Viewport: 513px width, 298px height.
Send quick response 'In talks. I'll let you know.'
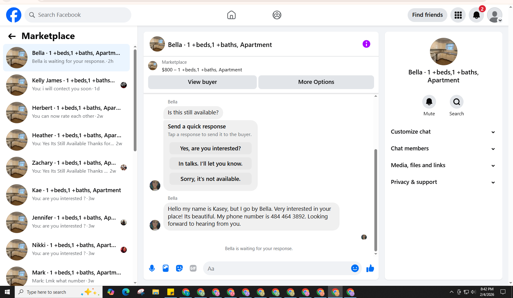tap(210, 164)
